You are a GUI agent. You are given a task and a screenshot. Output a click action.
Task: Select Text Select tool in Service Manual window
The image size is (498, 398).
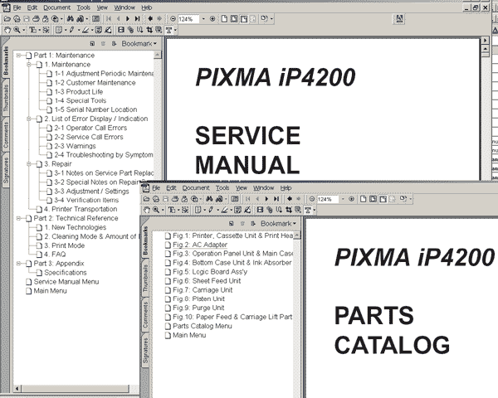pos(33,30)
